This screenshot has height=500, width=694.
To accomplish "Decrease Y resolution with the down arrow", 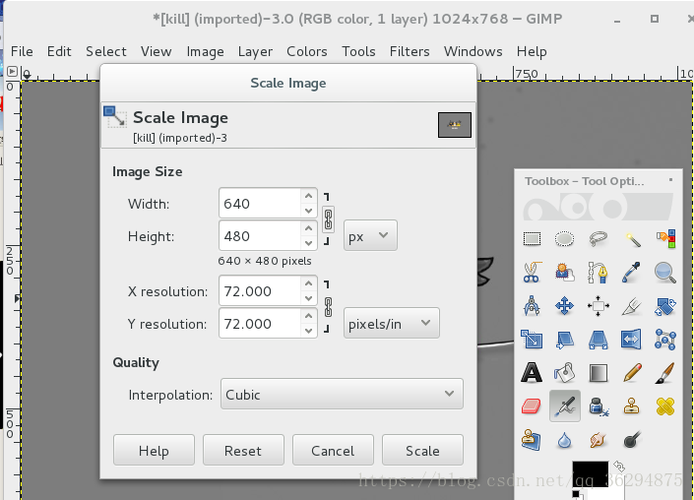I will (308, 331).
